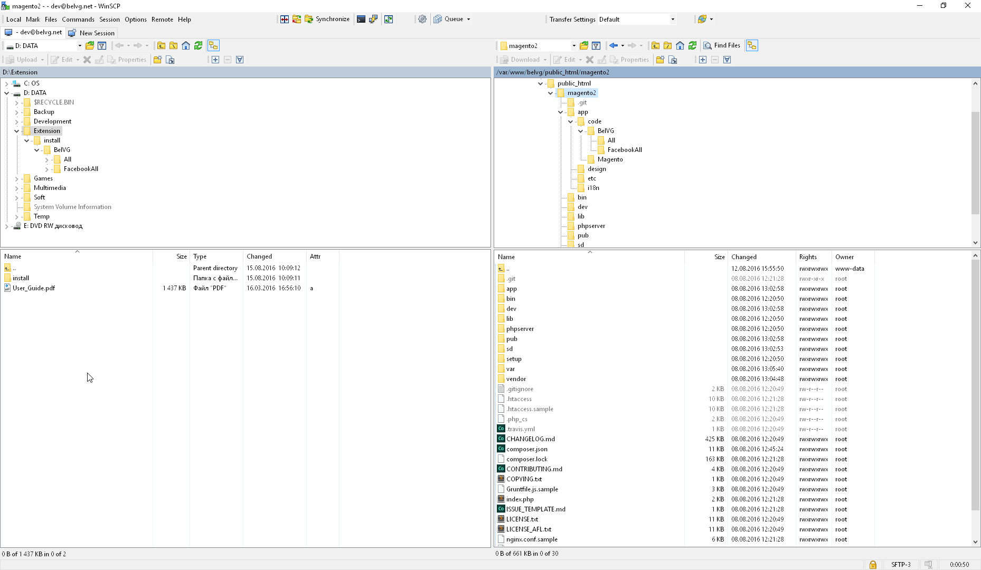981x570 pixels.
Task: Open Transfer Settings Default dropdown
Action: [x=673, y=20]
